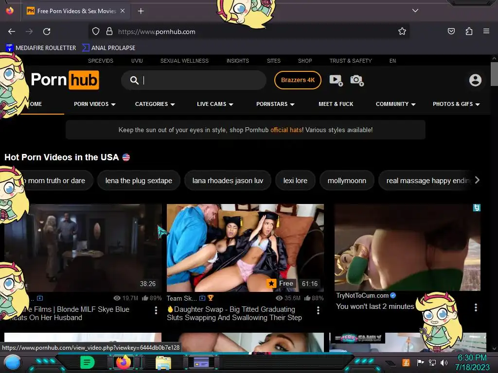Open the MEDIAFIRE ROULETTER bookmark
This screenshot has width=498, height=373.
[x=41, y=48]
